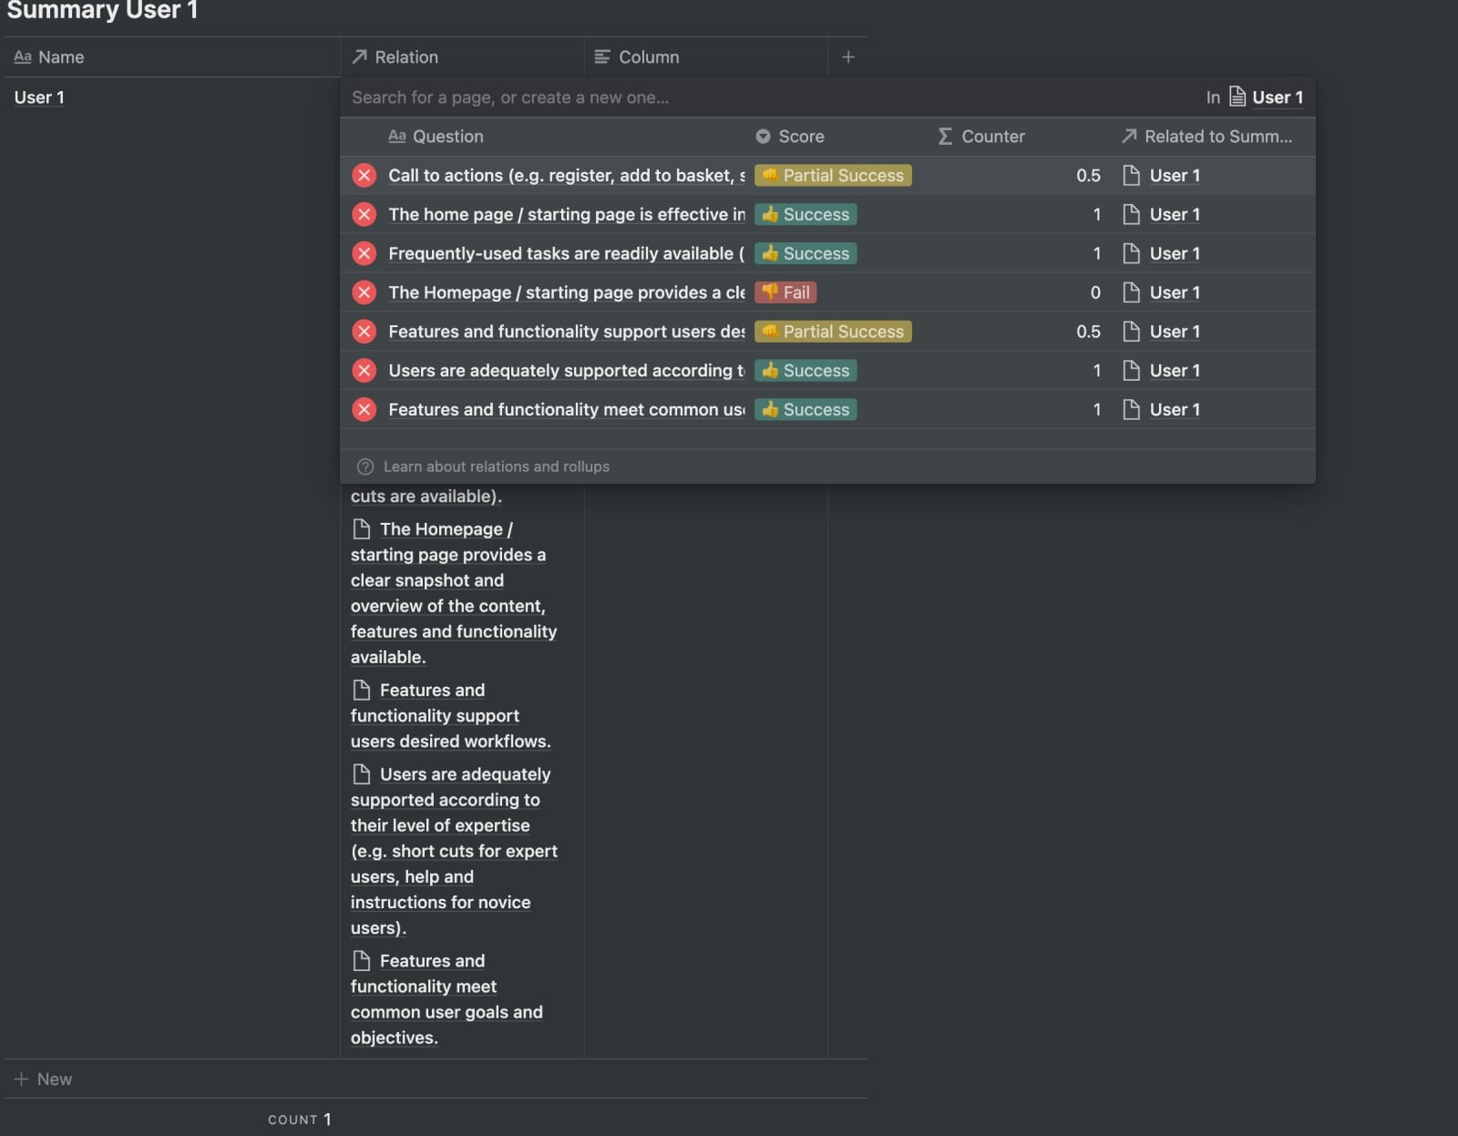The width and height of the screenshot is (1458, 1136).
Task: Remove relation for 'Call to actions' row
Action: (364, 176)
